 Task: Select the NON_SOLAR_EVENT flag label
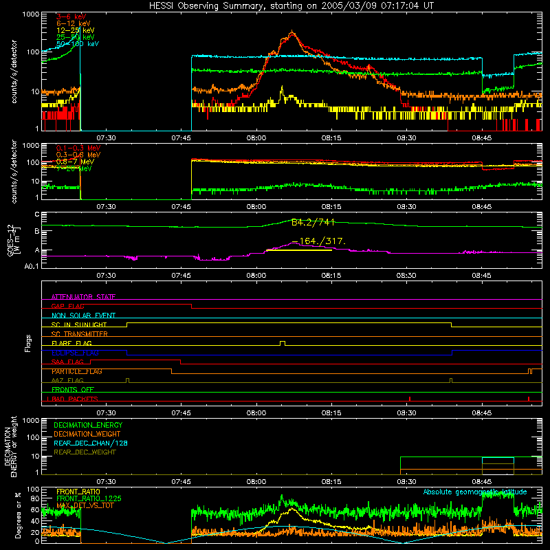[x=83, y=316]
